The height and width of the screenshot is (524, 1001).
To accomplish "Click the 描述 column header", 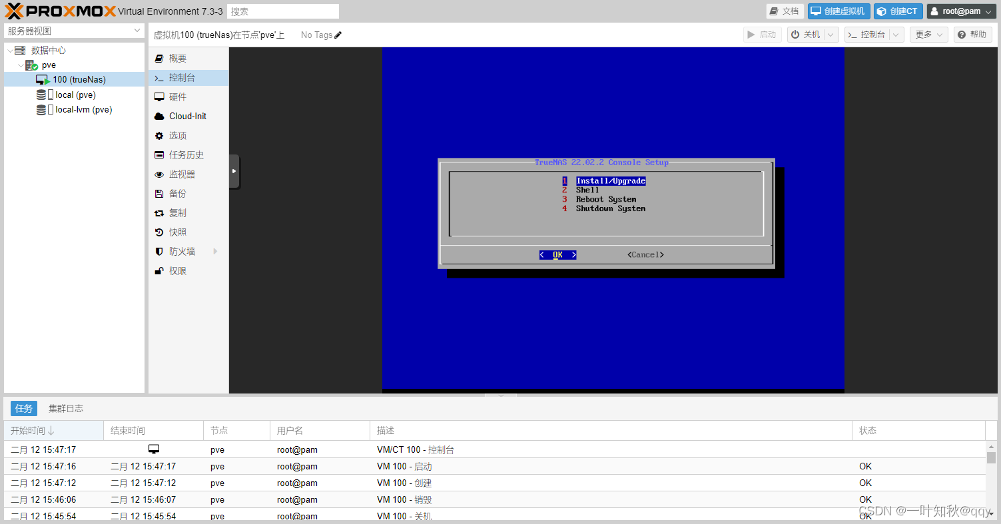I will [611, 431].
